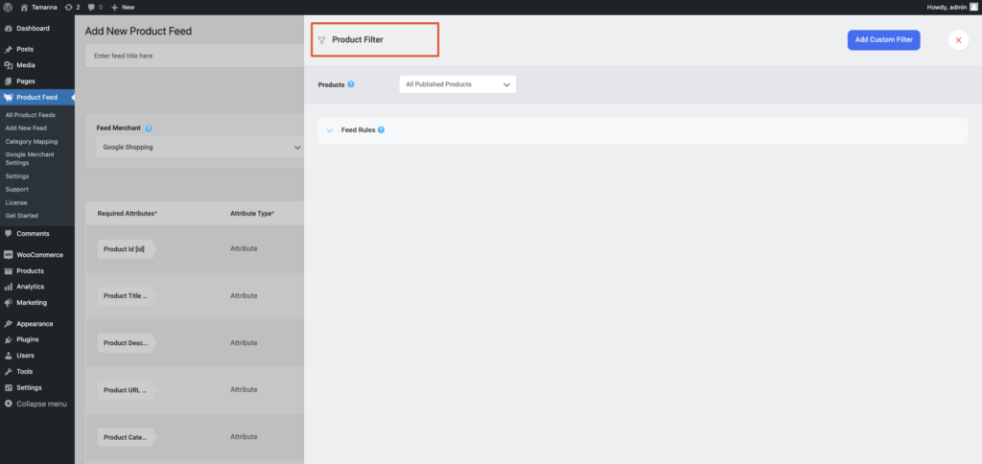Screen dimensions: 982x464
Task: Open Howdy, admin account menu
Action: (x=947, y=7)
